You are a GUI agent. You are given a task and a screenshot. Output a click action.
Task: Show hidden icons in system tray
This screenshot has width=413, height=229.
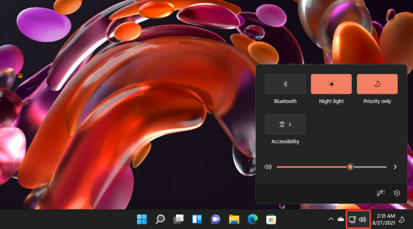click(x=331, y=219)
